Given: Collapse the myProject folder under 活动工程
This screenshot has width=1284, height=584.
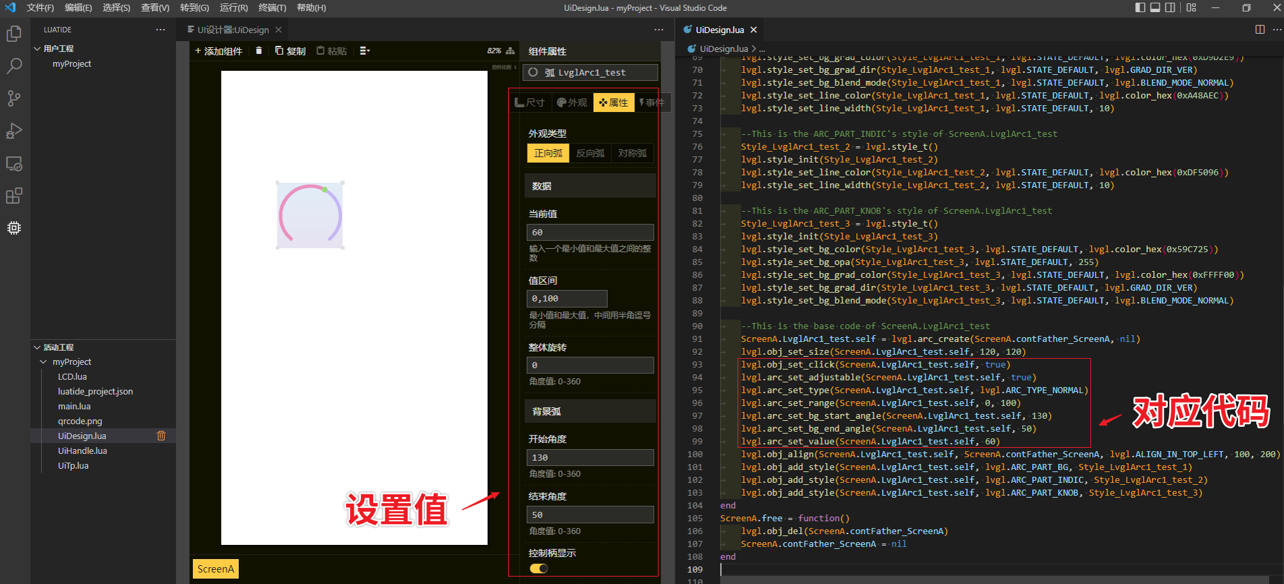Looking at the screenshot, I should point(44,362).
